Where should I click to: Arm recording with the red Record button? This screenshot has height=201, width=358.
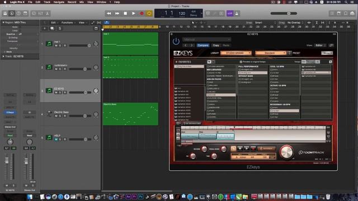[x=142, y=13]
